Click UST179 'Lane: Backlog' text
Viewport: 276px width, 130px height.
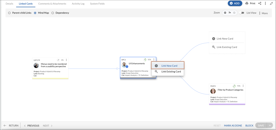39,73
